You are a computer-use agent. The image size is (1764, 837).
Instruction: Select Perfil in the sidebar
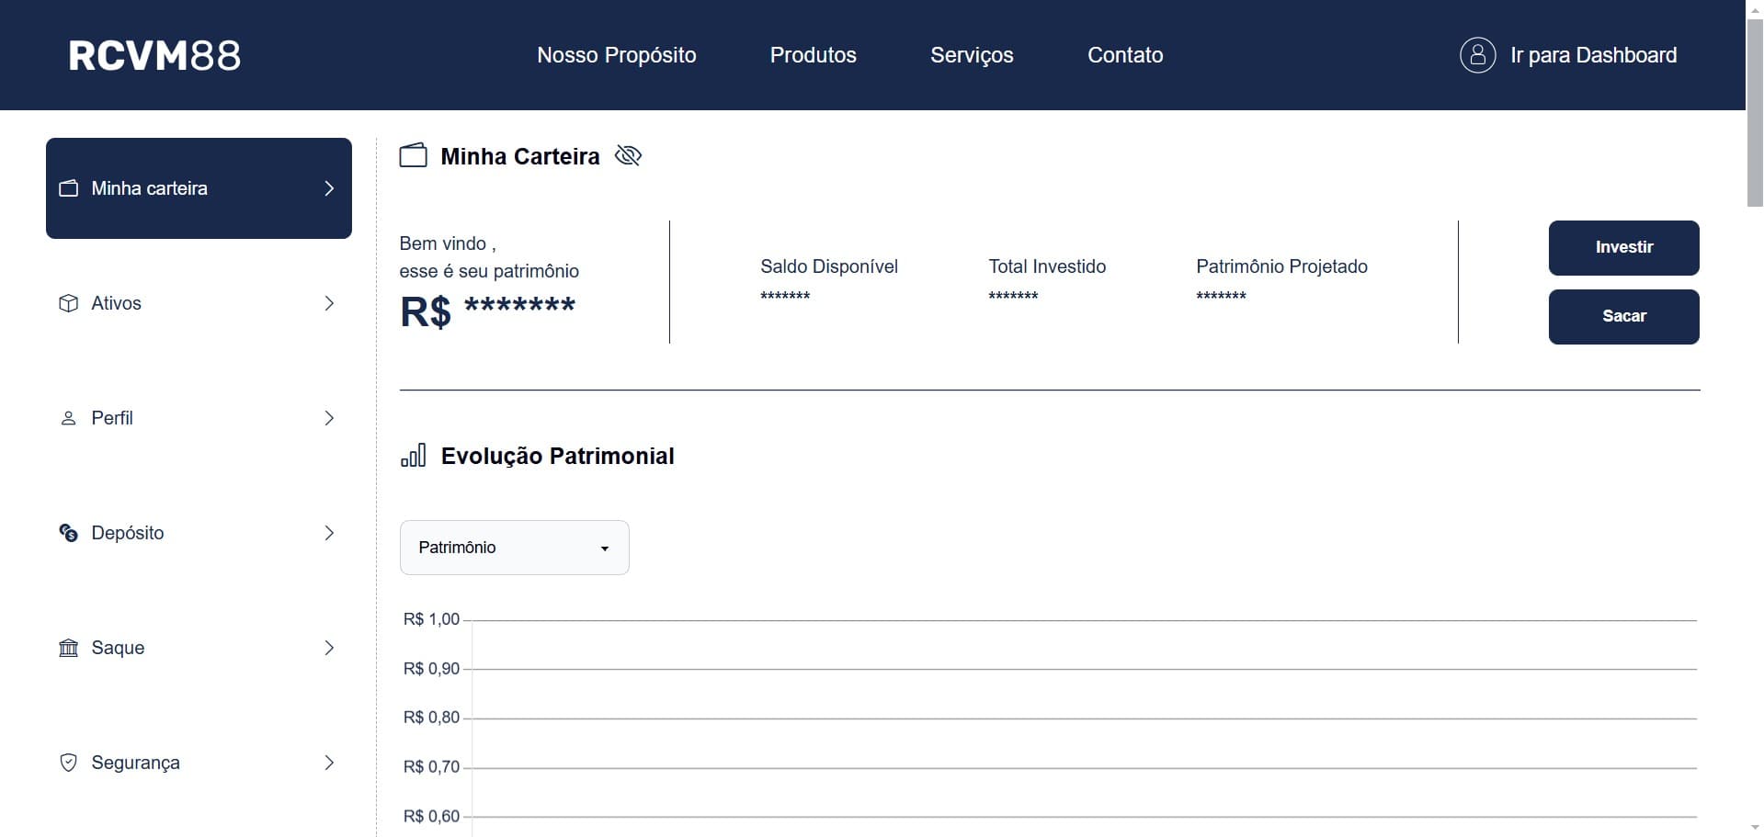click(199, 418)
